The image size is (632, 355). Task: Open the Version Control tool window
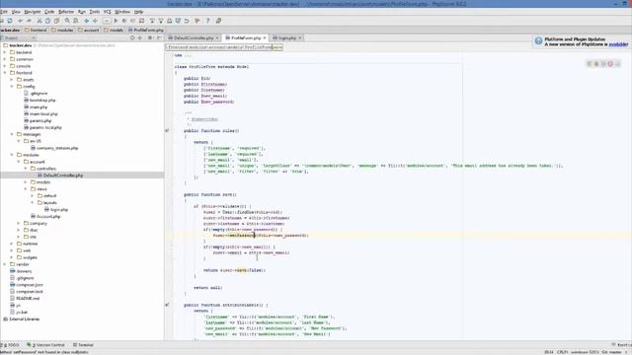(x=45, y=345)
